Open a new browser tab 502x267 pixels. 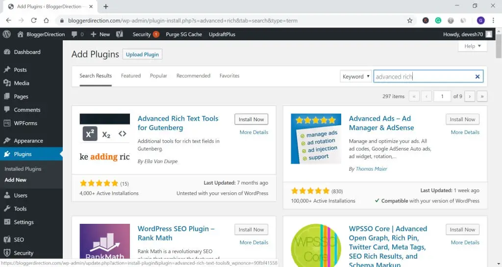click(x=106, y=6)
